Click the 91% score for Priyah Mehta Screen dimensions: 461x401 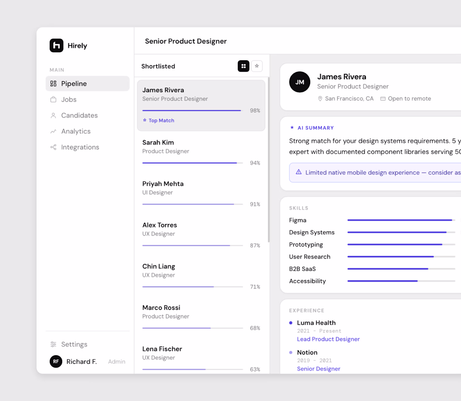[x=255, y=204]
